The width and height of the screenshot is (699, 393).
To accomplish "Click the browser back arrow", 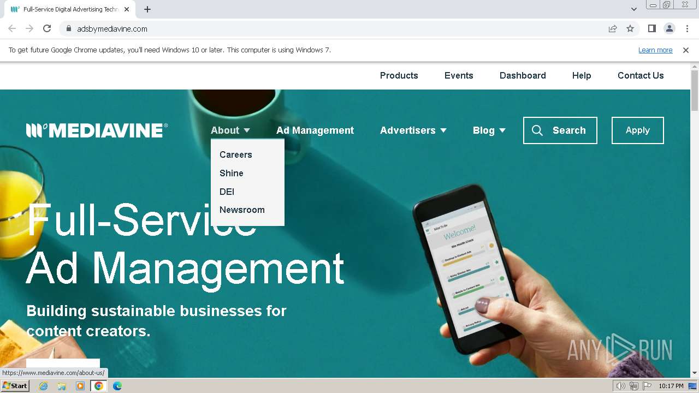I will [12, 28].
